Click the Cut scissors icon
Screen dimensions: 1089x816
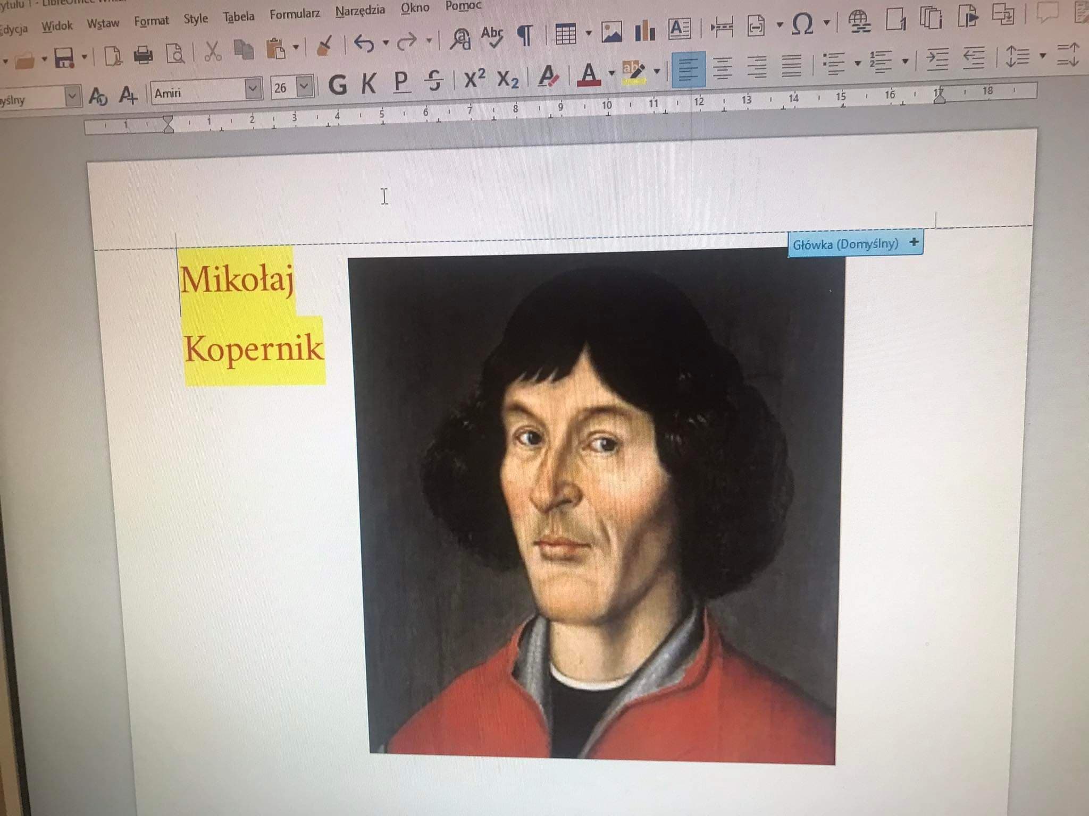(212, 52)
